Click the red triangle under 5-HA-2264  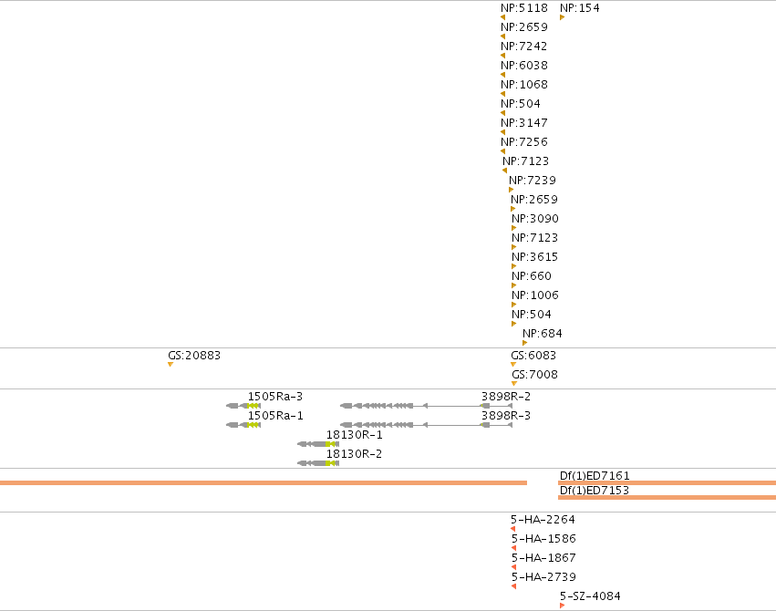click(x=512, y=529)
